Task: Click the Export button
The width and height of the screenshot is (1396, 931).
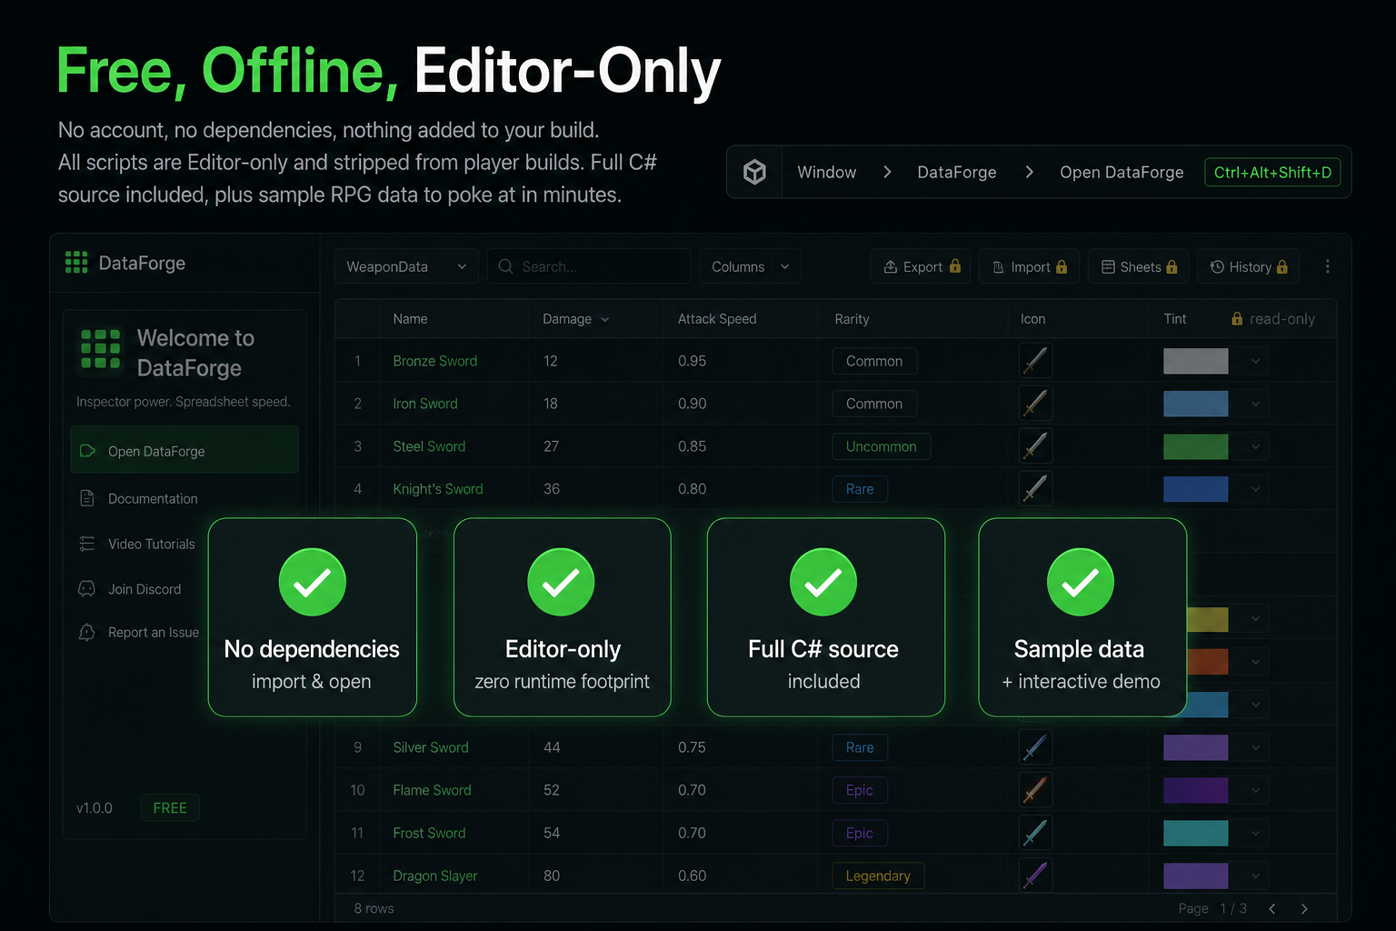Action: 921,266
